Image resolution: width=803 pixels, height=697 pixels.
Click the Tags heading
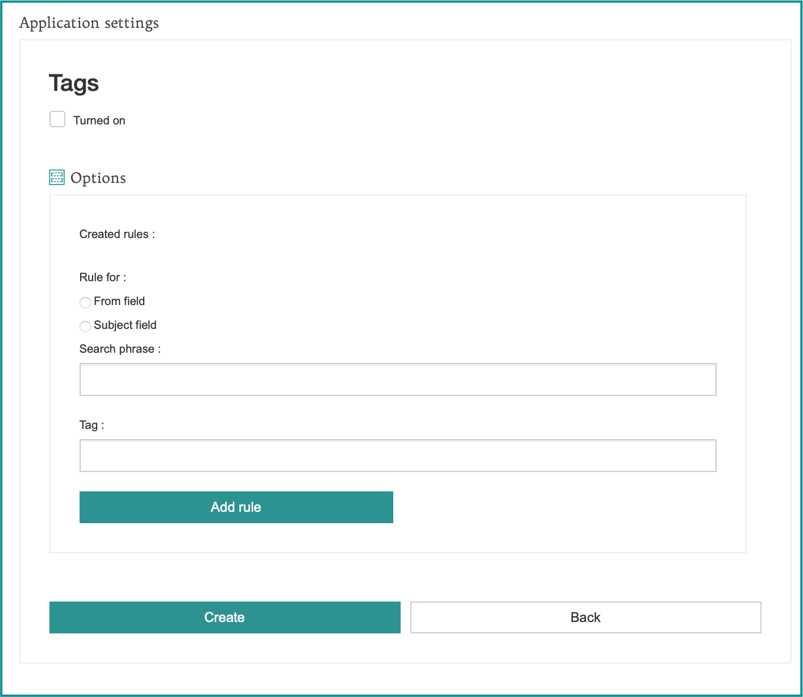(74, 83)
